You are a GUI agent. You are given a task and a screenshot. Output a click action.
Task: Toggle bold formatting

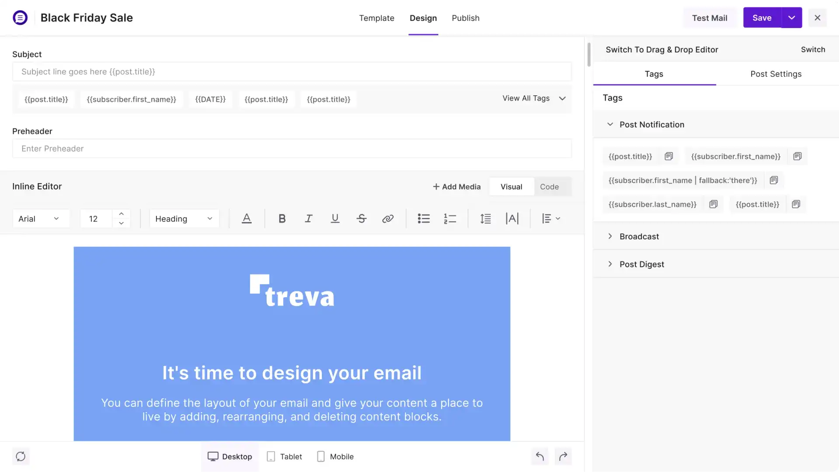click(282, 219)
